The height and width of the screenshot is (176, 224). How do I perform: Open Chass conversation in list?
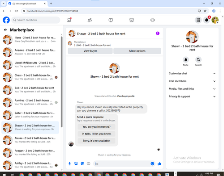point(30,77)
